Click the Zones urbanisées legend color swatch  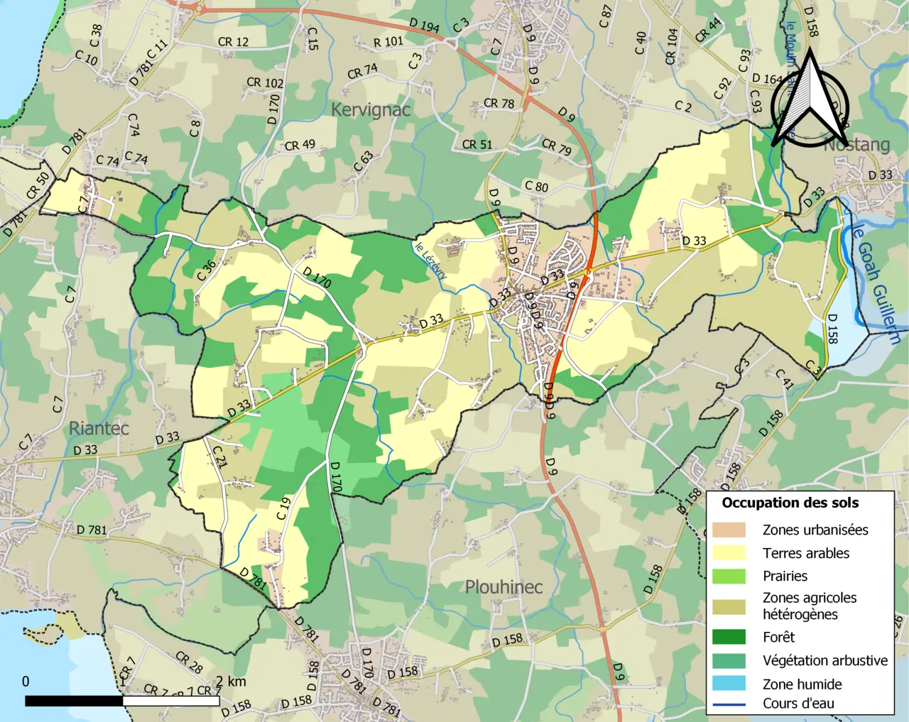[x=729, y=530]
